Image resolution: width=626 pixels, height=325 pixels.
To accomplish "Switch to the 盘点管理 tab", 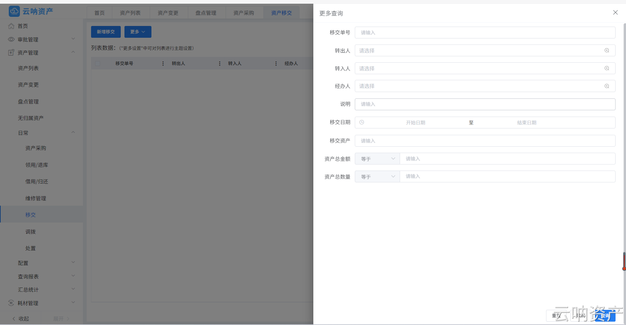I will 206,13.
